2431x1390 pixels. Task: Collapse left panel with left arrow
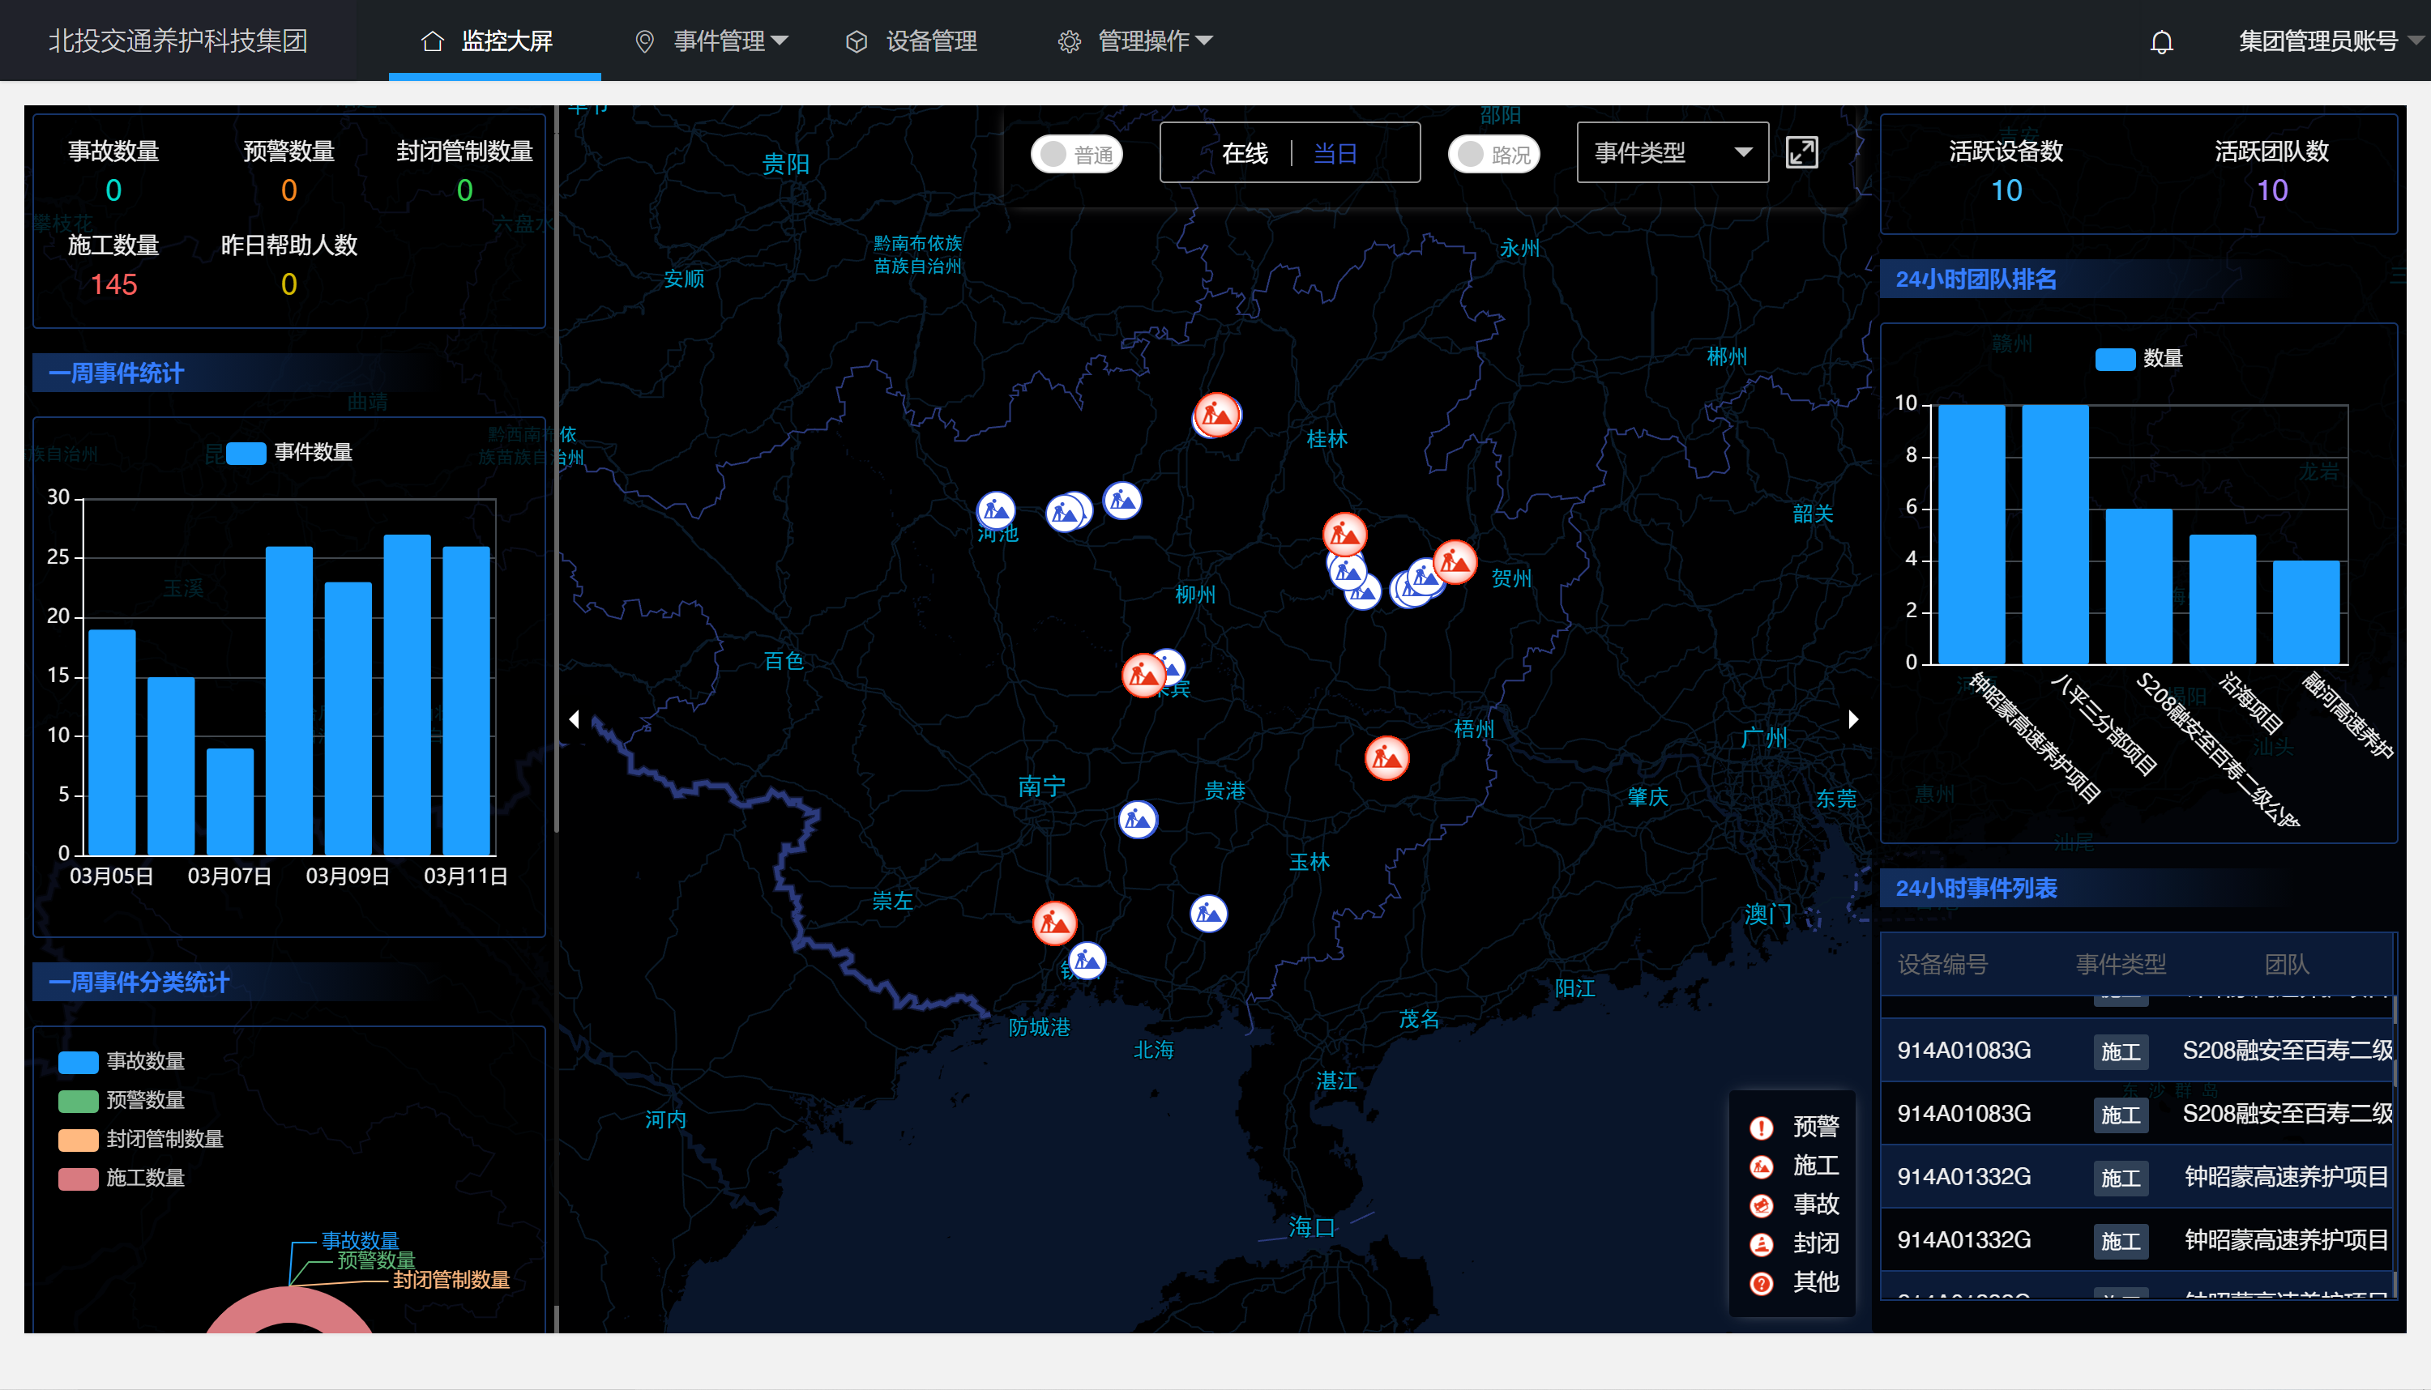click(574, 718)
